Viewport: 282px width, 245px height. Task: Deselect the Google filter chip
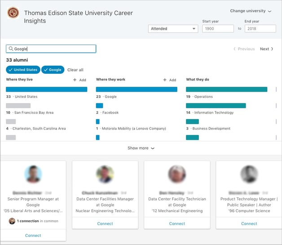(53, 70)
